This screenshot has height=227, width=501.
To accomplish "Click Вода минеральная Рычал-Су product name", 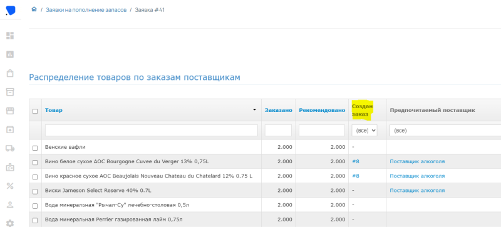I will point(117,205).
